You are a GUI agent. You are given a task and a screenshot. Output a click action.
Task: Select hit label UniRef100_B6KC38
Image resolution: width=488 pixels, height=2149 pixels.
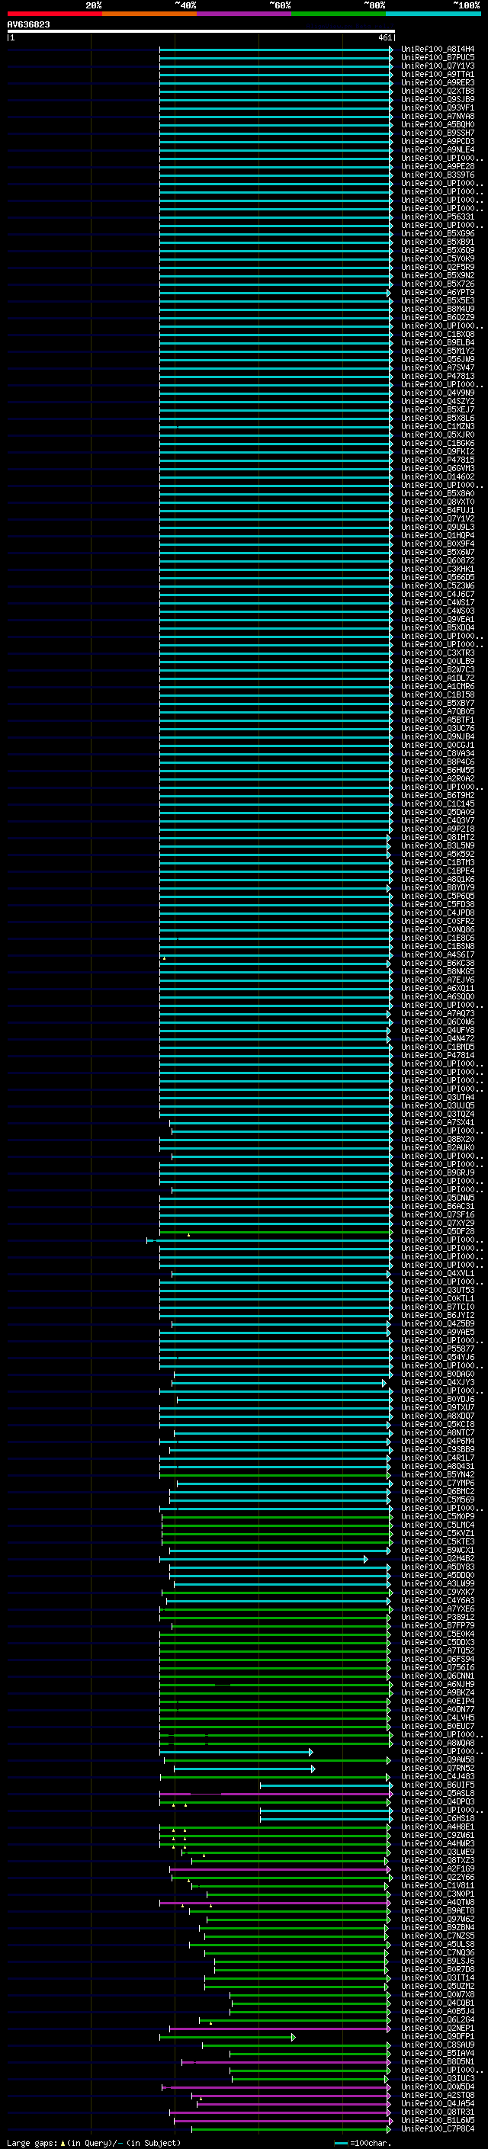438,964
